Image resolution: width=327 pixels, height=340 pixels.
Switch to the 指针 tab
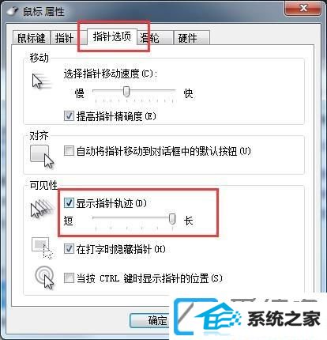(64, 38)
